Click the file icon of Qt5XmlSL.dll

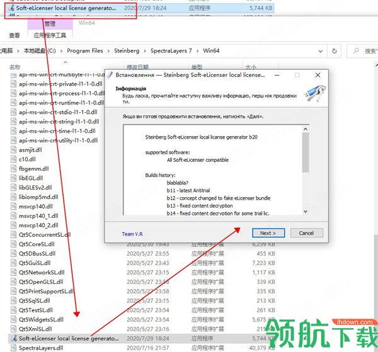coord(13,329)
